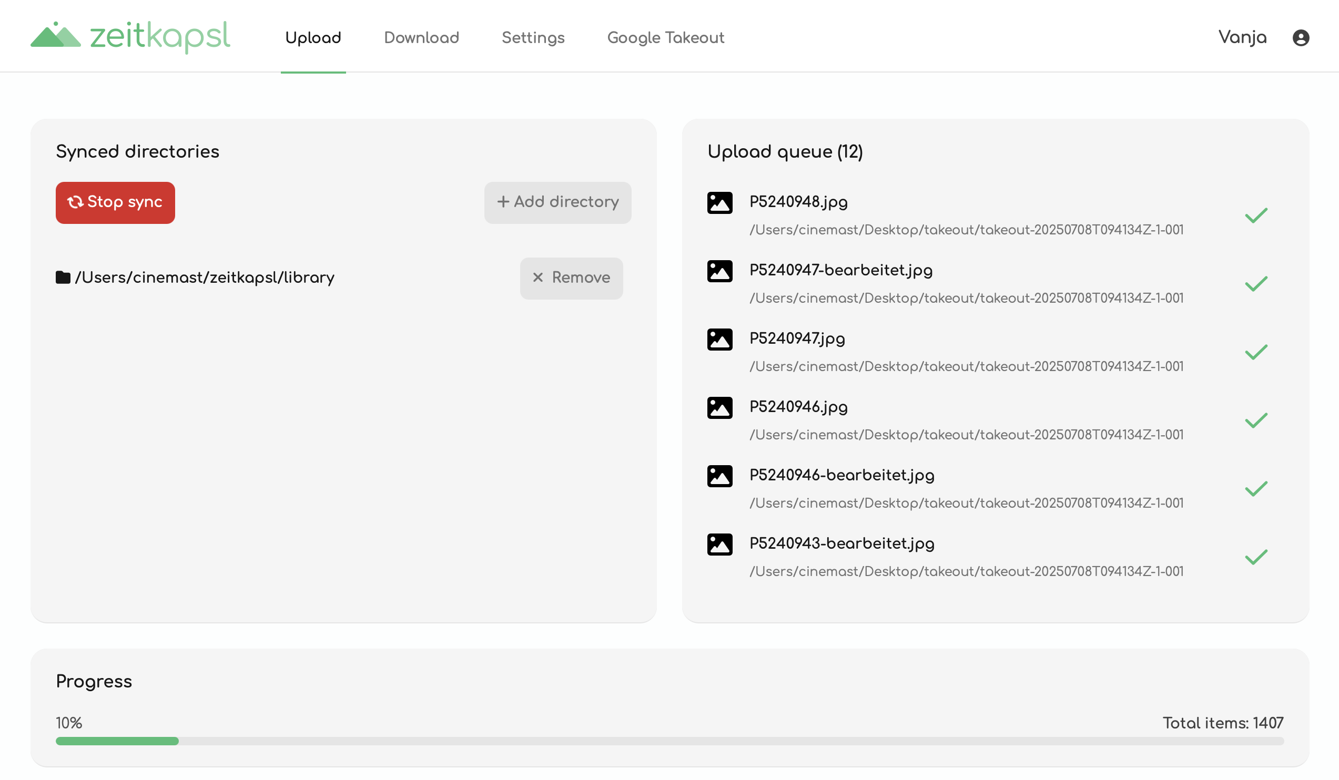Screen dimensions: 1339x780
Task: Click image icon for P5240943-bearbeitet.jpg
Action: [x=719, y=544]
